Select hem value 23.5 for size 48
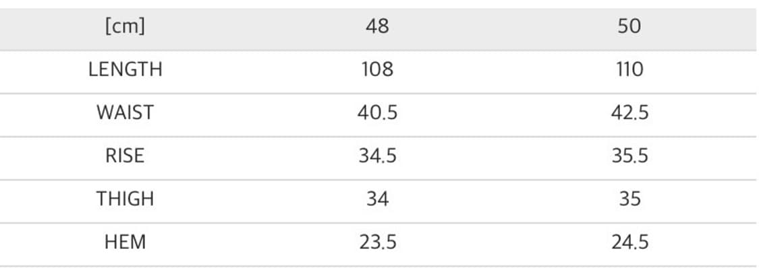Image resolution: width=759 pixels, height=270 pixels. 377,242
